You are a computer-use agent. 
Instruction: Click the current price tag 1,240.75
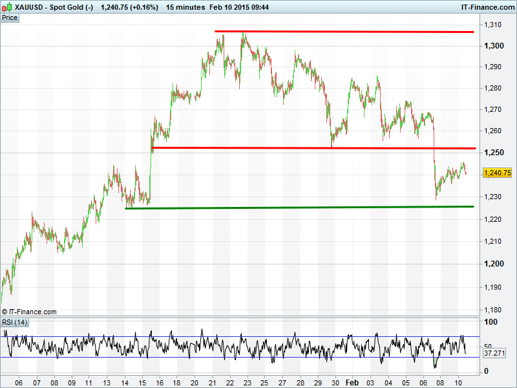498,173
